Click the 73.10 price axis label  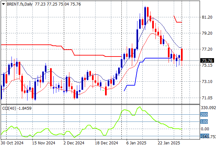[207, 82]
